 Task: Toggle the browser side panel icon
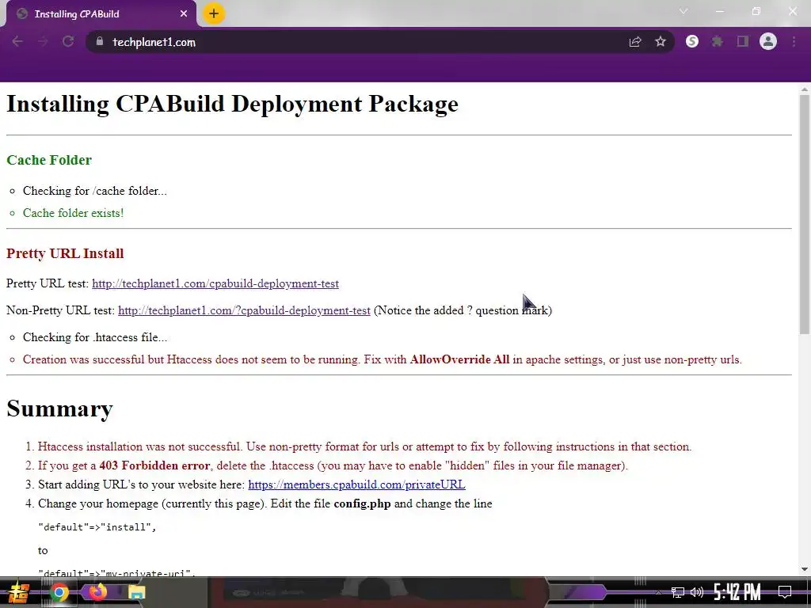point(743,42)
